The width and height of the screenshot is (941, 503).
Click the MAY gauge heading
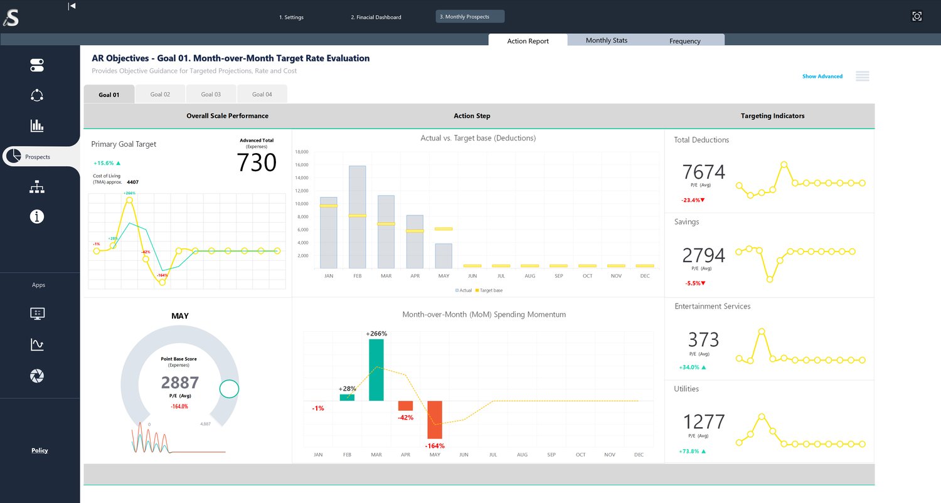[180, 316]
